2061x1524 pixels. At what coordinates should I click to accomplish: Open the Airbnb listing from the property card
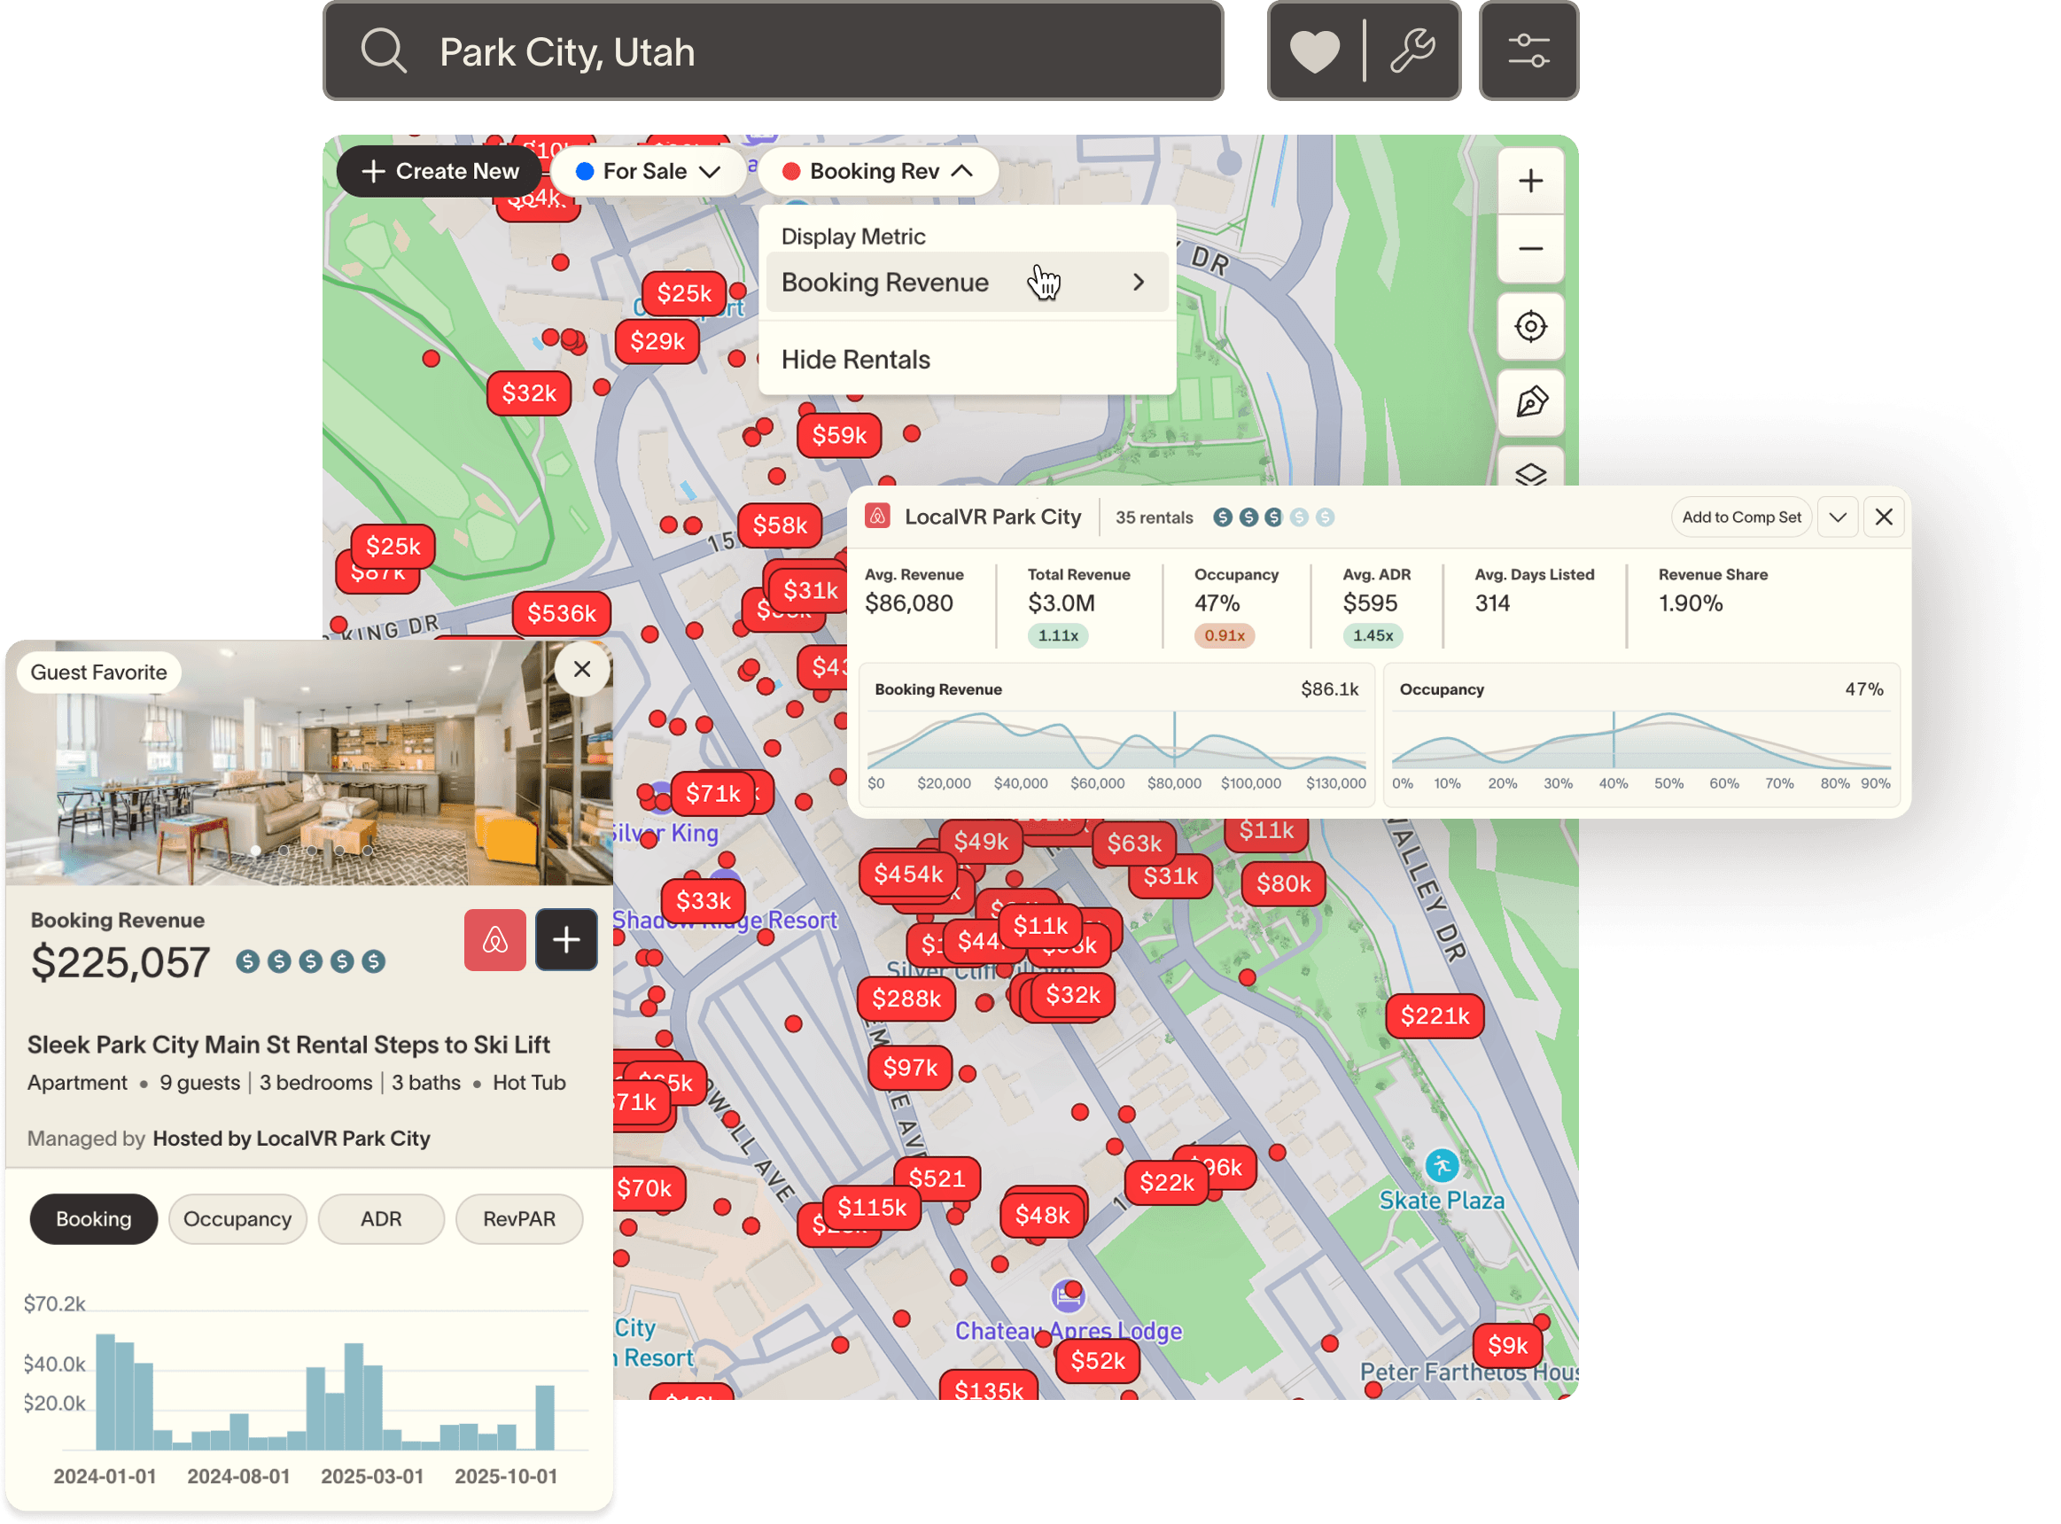pos(495,939)
